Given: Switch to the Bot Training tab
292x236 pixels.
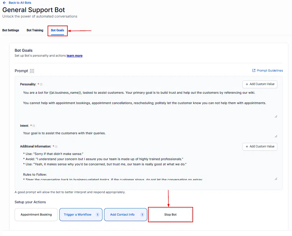Looking at the screenshot, I should (x=35, y=30).
